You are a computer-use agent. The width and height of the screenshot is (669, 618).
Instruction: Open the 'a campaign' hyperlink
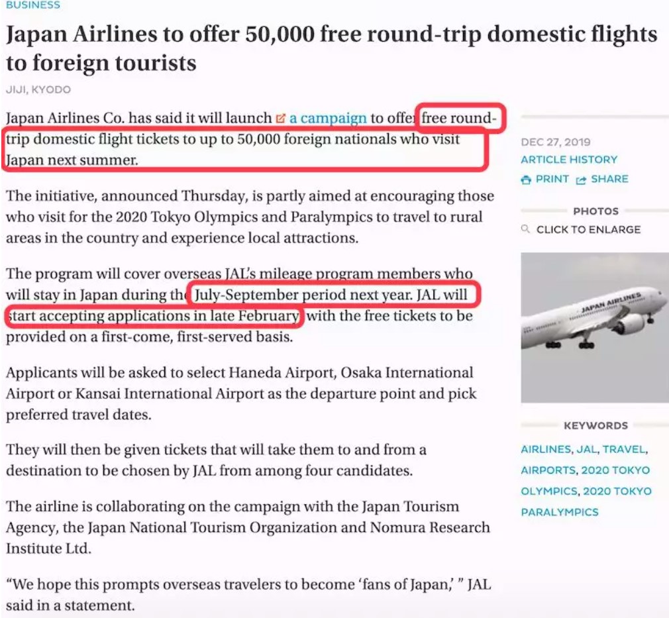click(328, 119)
